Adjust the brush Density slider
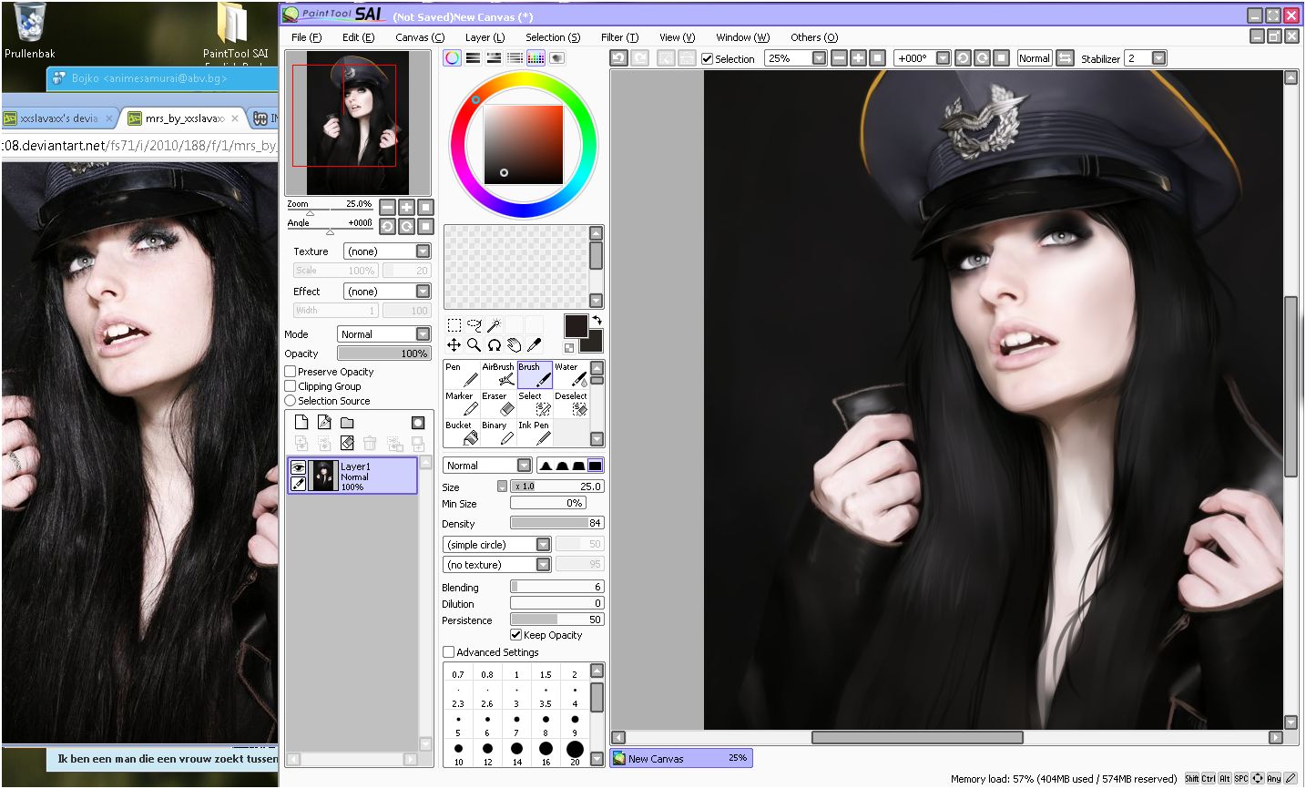The image size is (1306, 789). click(556, 523)
